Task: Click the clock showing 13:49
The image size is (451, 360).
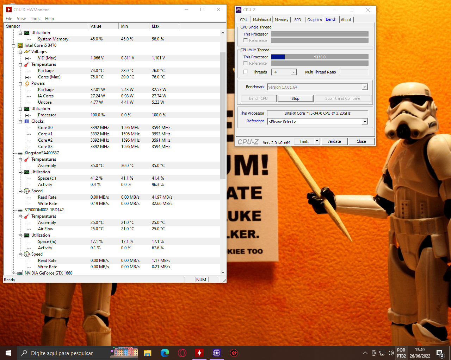Action: 420,350
